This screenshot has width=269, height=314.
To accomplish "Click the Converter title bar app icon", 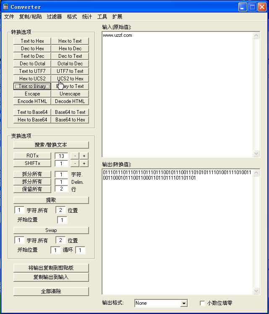I will tap(6, 7).
